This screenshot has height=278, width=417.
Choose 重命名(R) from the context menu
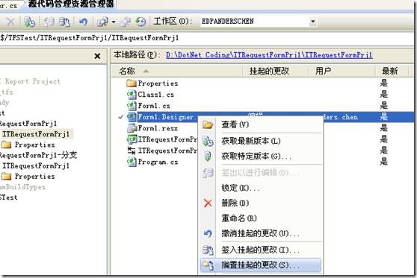(261, 218)
